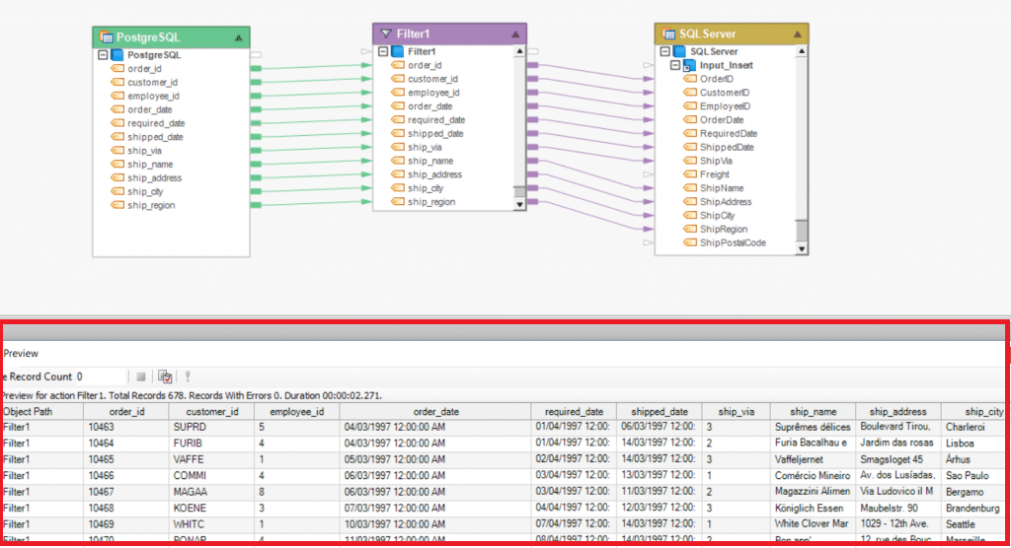This screenshot has width=1011, height=548.
Task: Collapse the Input_Insert node in SQLServer
Action: pos(675,65)
